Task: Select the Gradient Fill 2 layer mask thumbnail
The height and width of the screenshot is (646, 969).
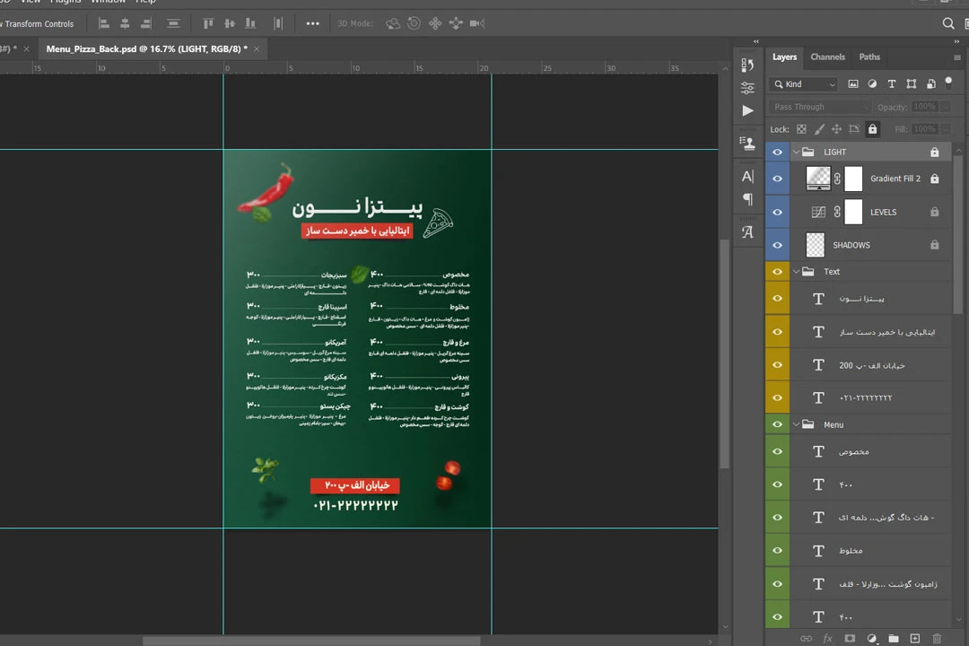Action: pyautogui.click(x=853, y=179)
